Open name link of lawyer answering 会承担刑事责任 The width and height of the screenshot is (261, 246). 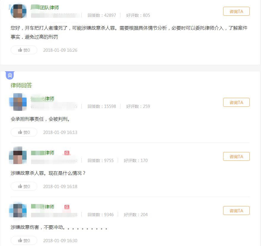[43, 99]
